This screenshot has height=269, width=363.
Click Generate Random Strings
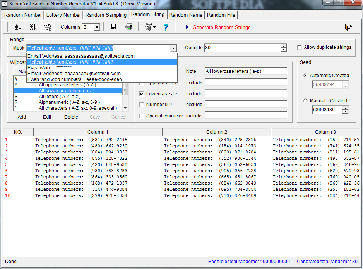(221, 28)
